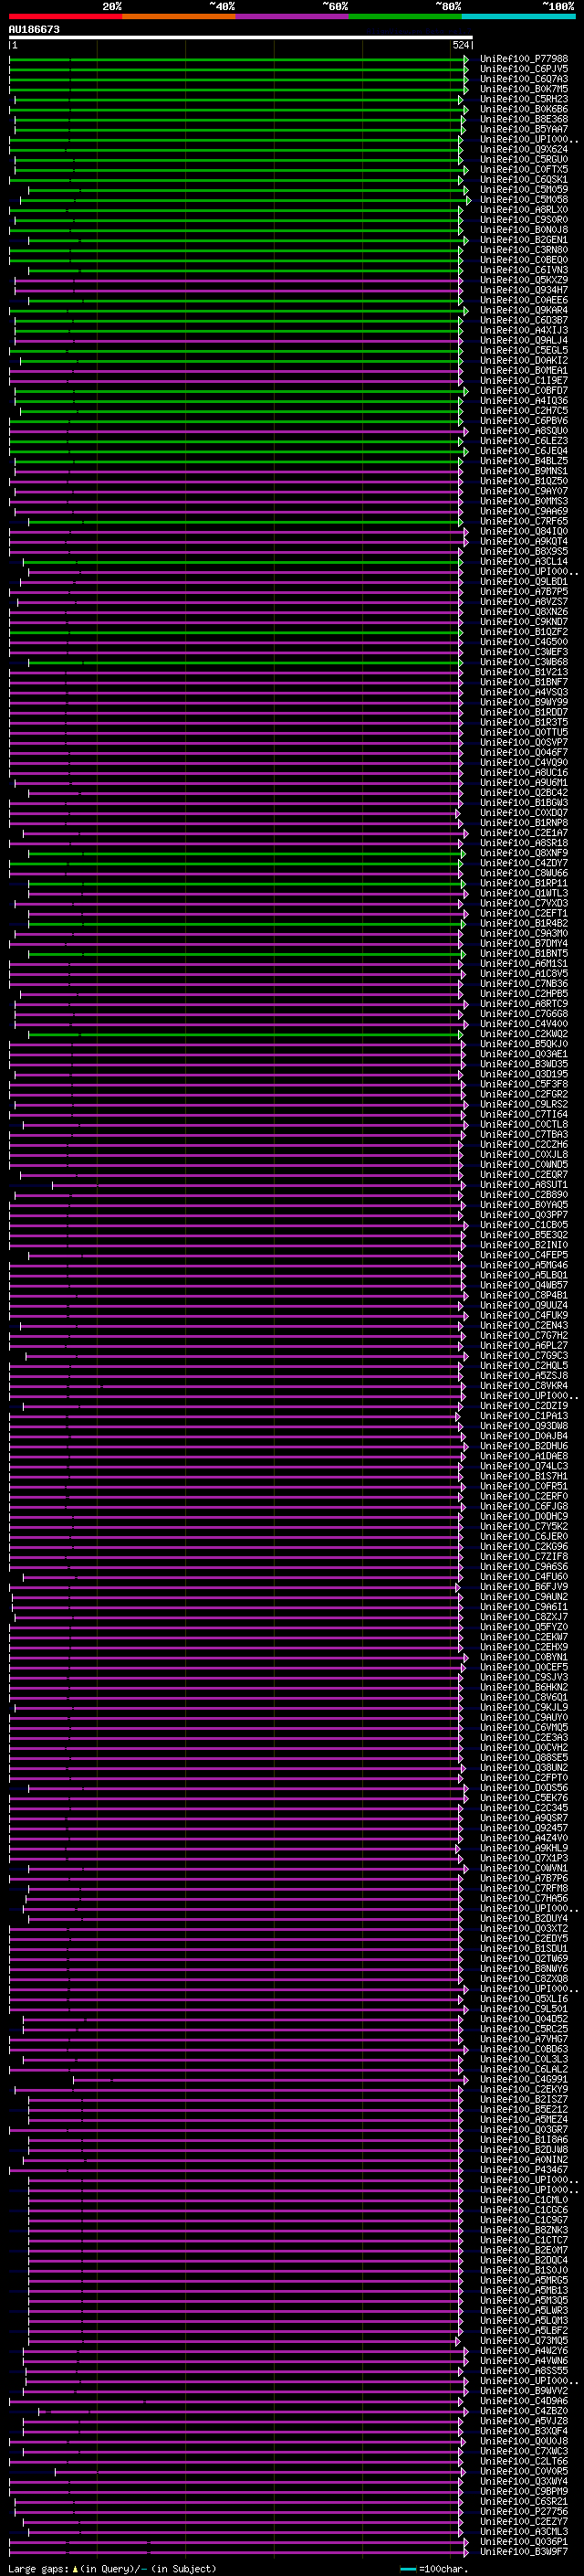Open hit UniRef100_P77988
The height and width of the screenshot is (2576, 584).
tap(523, 59)
